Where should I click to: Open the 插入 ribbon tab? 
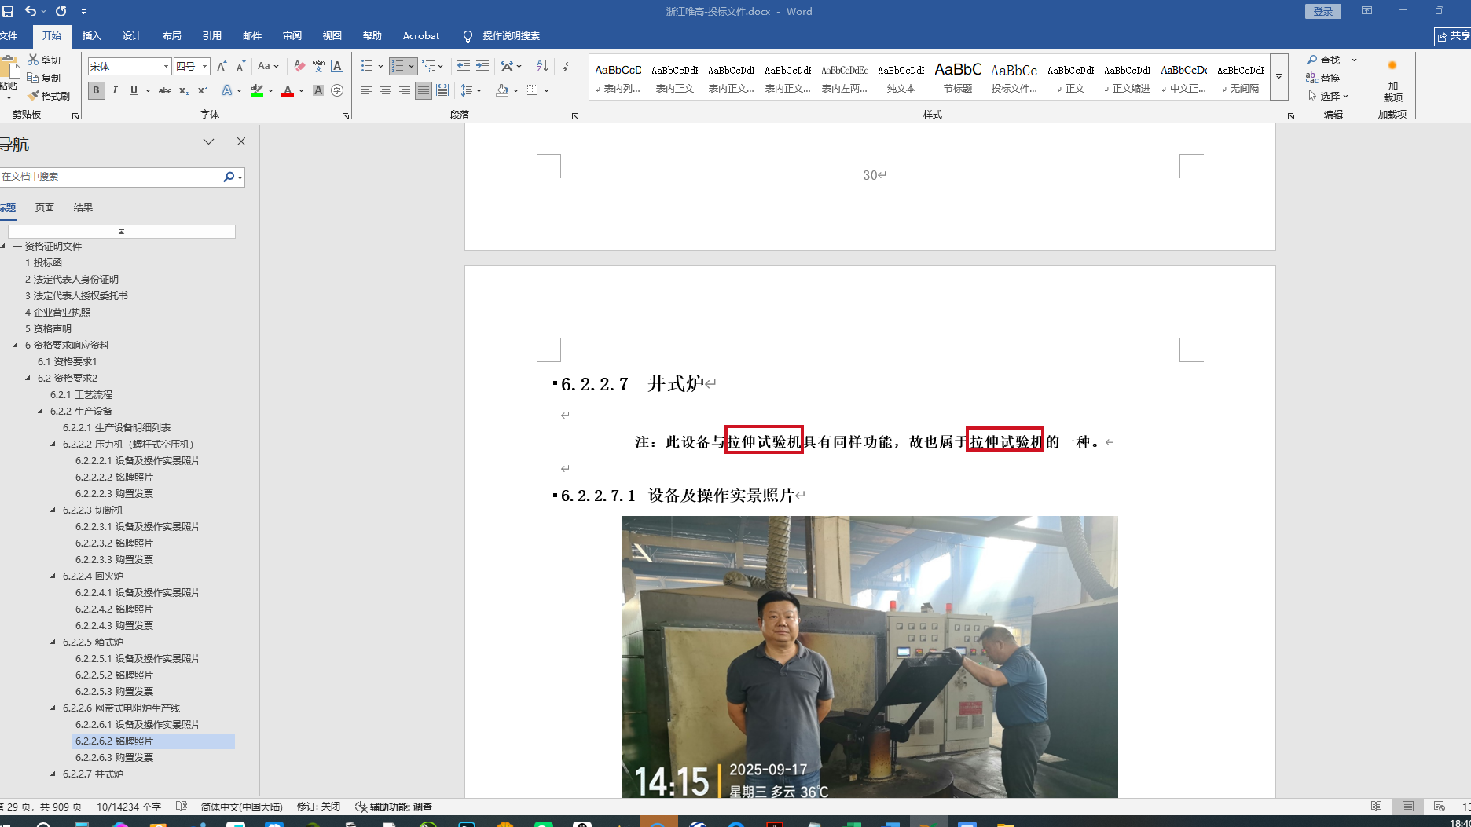click(92, 36)
